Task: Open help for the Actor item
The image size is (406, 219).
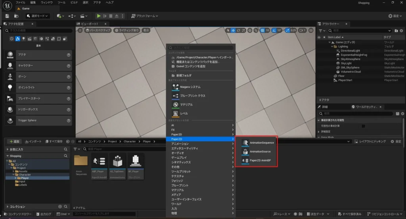Action: (x=69, y=55)
